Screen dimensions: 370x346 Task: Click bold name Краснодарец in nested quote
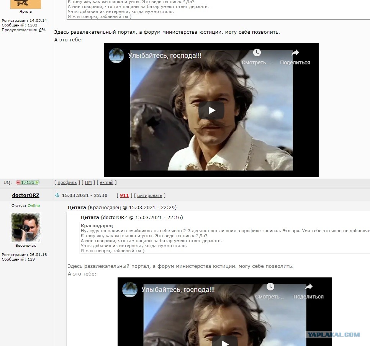[x=97, y=226]
